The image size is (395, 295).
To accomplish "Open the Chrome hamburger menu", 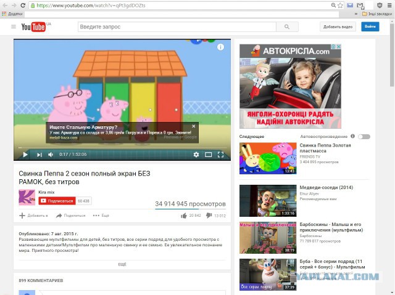I will tap(389, 6).
